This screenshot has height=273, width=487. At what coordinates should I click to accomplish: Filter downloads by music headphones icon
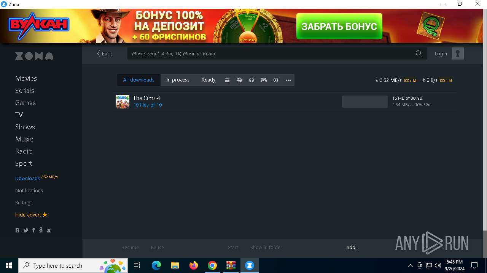tap(251, 80)
